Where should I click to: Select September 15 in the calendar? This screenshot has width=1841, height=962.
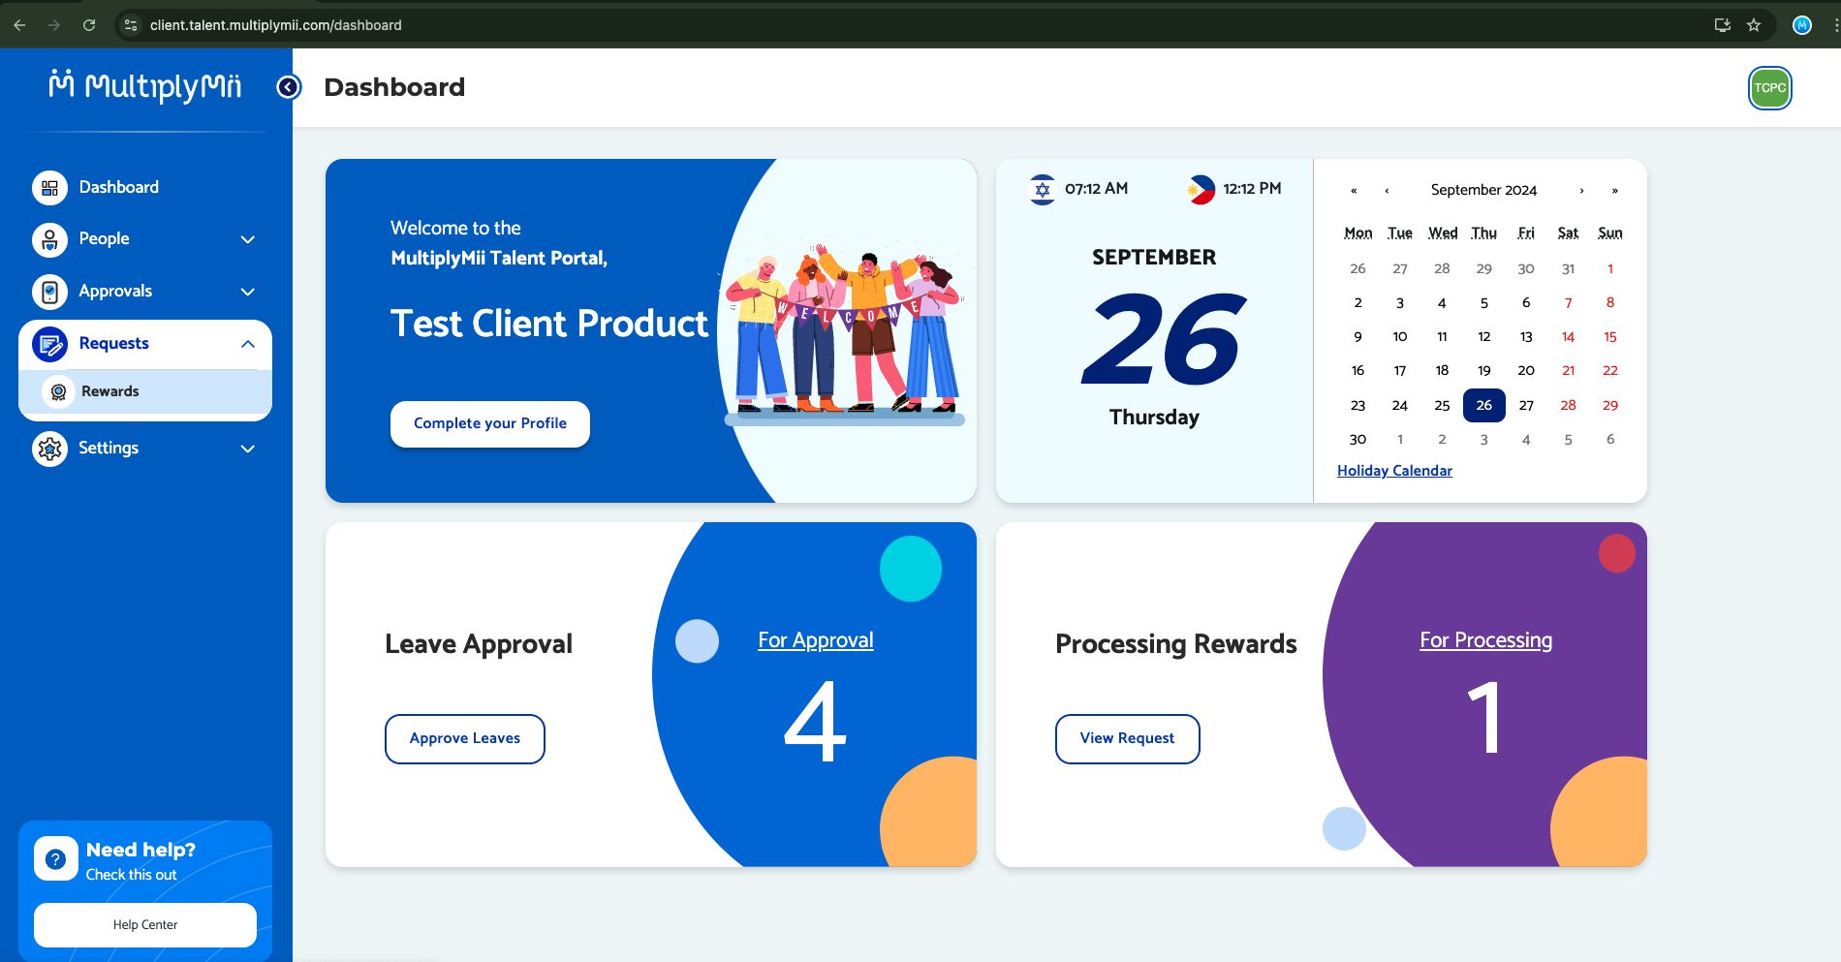tap(1610, 337)
